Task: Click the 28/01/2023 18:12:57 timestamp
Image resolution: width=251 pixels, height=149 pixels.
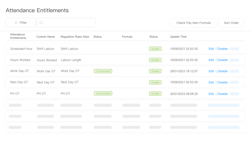Action: 184,71
